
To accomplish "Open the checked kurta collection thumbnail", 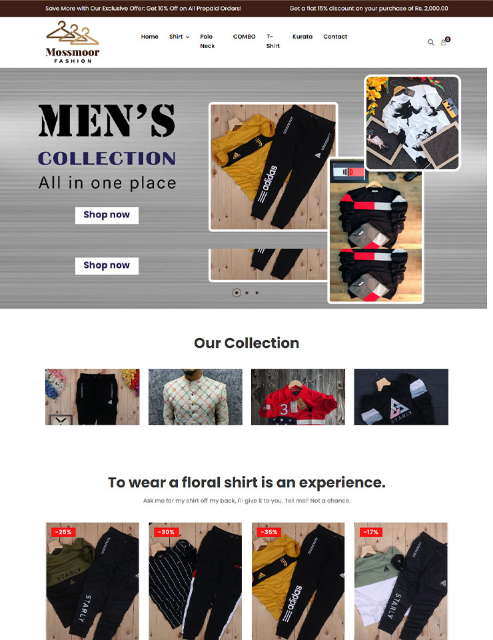I will tap(195, 397).
